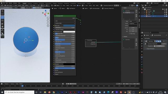
Task: Open the File menu
Action: click(4, 3)
